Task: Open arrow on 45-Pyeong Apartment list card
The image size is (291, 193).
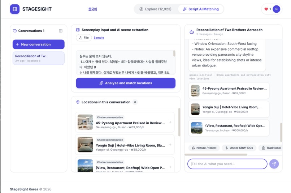Action: 170,122
